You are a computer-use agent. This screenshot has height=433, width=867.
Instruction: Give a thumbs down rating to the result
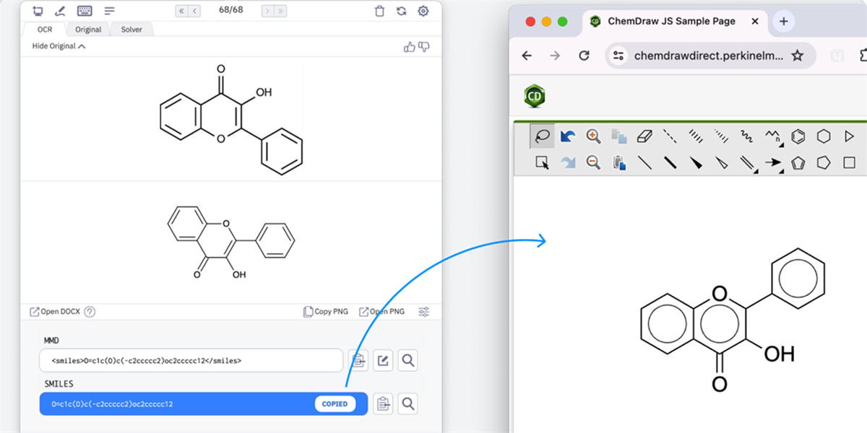[x=426, y=47]
